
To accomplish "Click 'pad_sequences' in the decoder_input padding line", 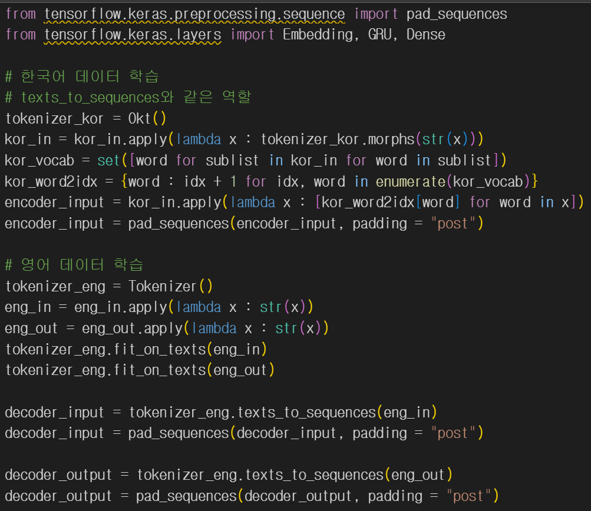I will point(179,433).
